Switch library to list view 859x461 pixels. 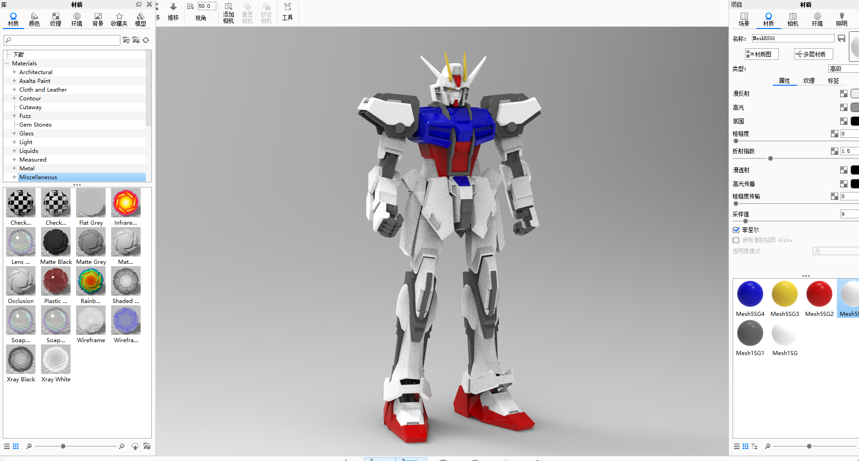point(7,446)
